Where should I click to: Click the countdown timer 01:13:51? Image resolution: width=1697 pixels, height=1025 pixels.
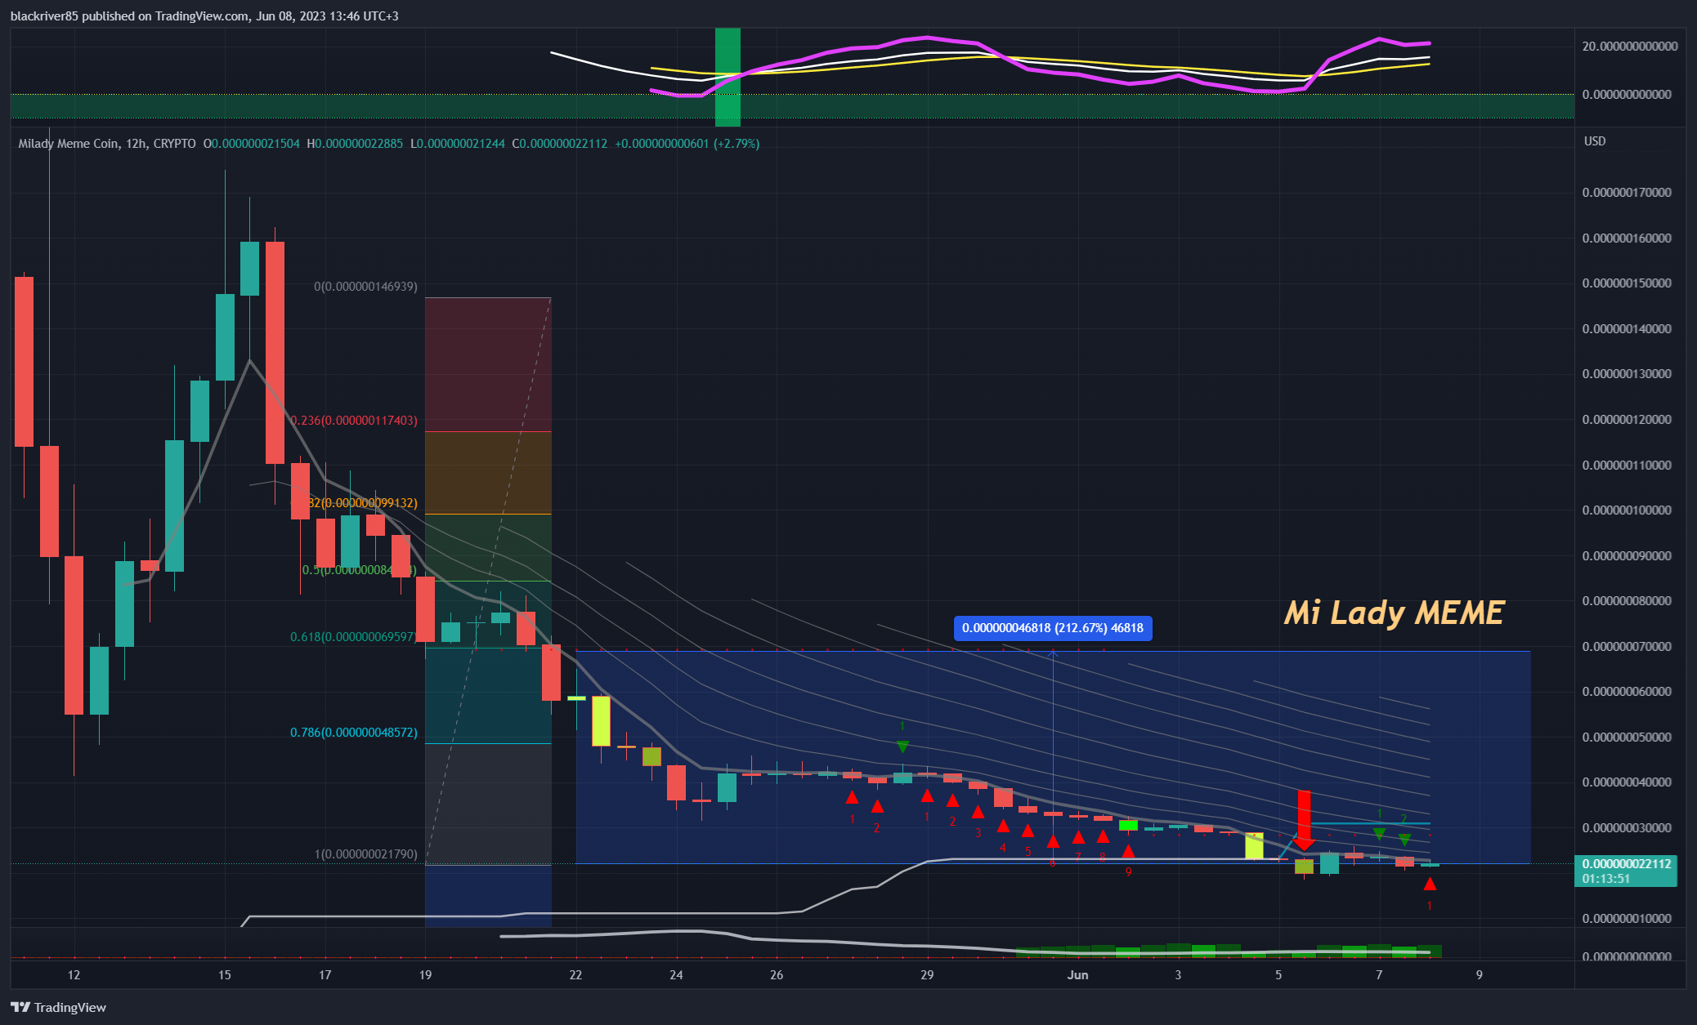coord(1606,879)
